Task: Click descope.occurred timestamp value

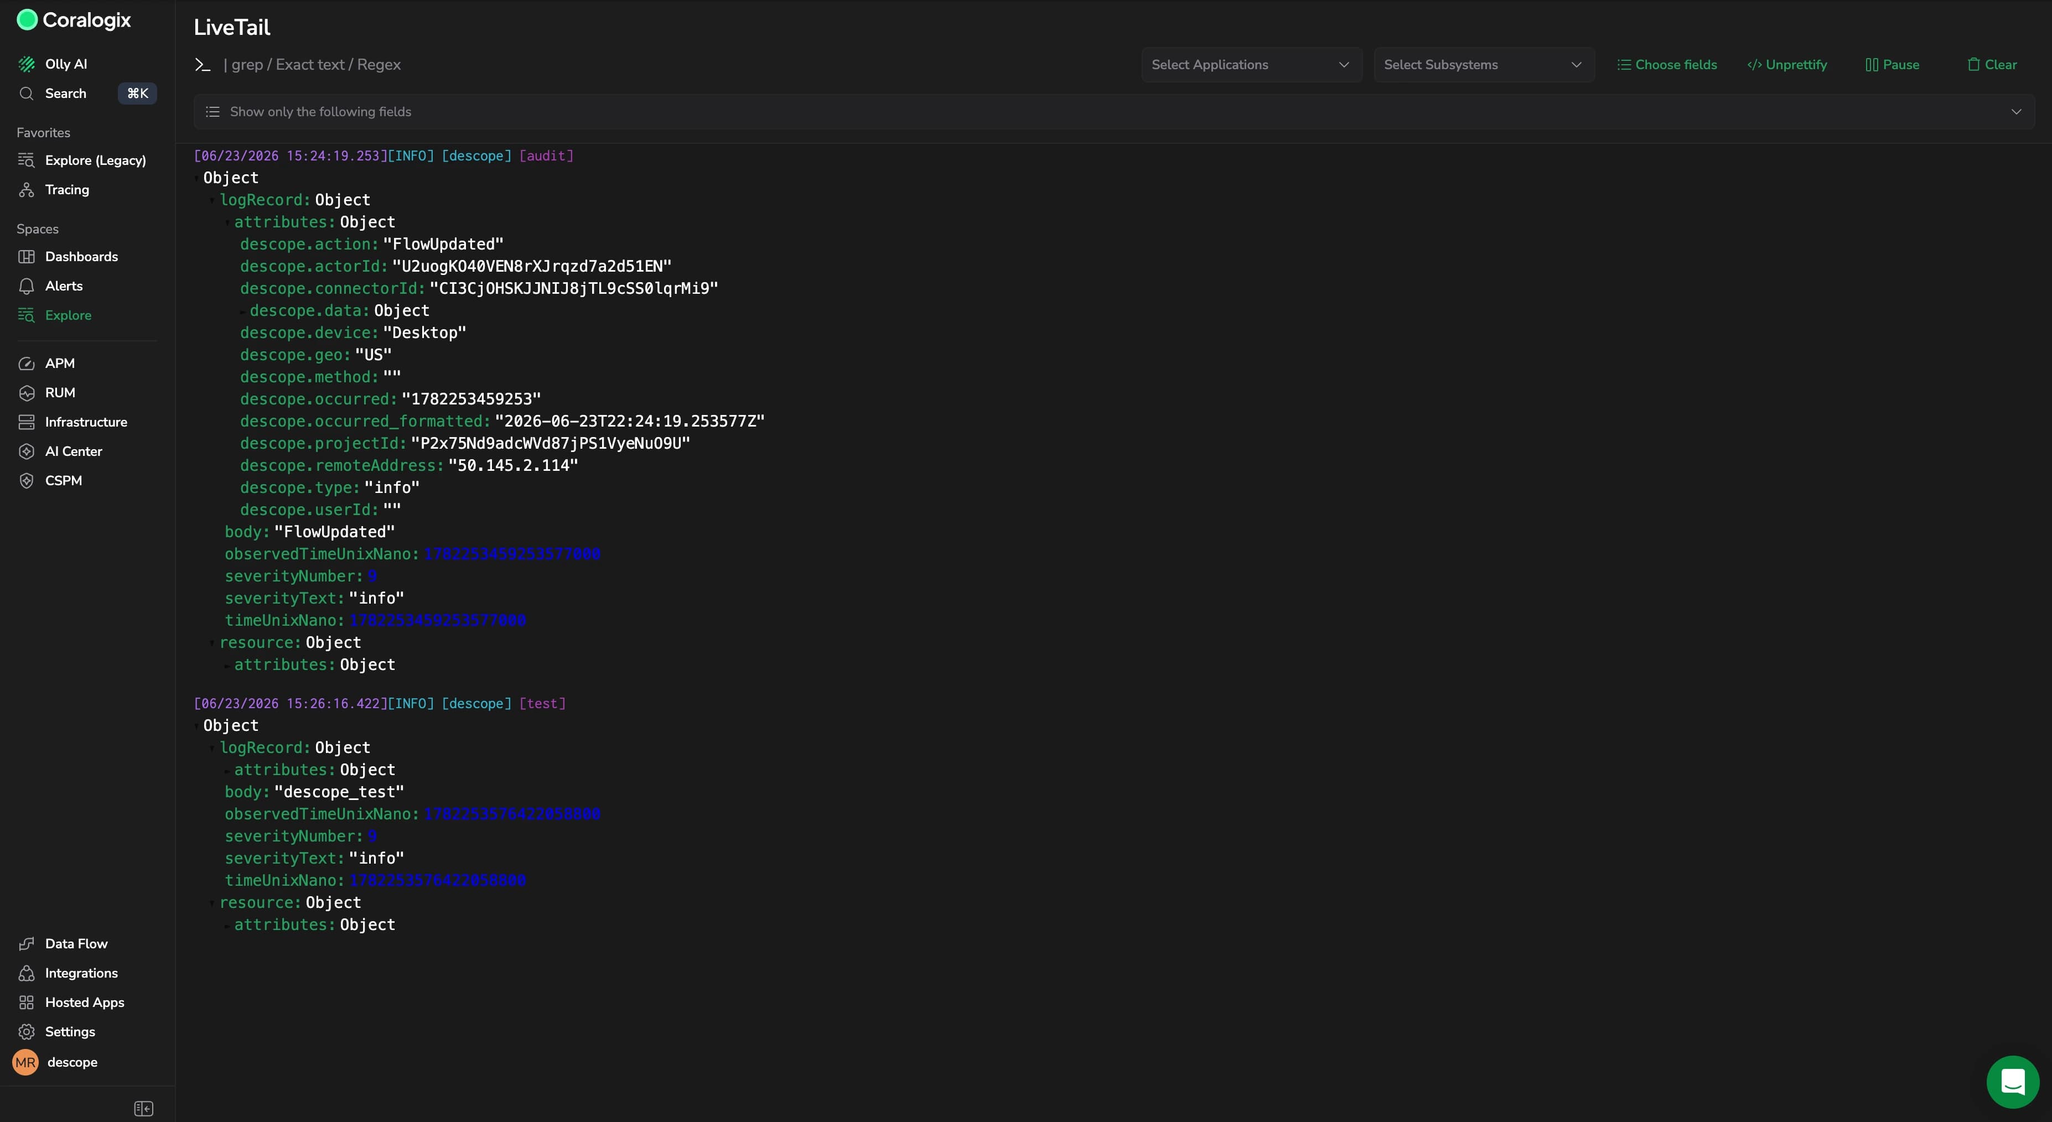Action: [471, 399]
